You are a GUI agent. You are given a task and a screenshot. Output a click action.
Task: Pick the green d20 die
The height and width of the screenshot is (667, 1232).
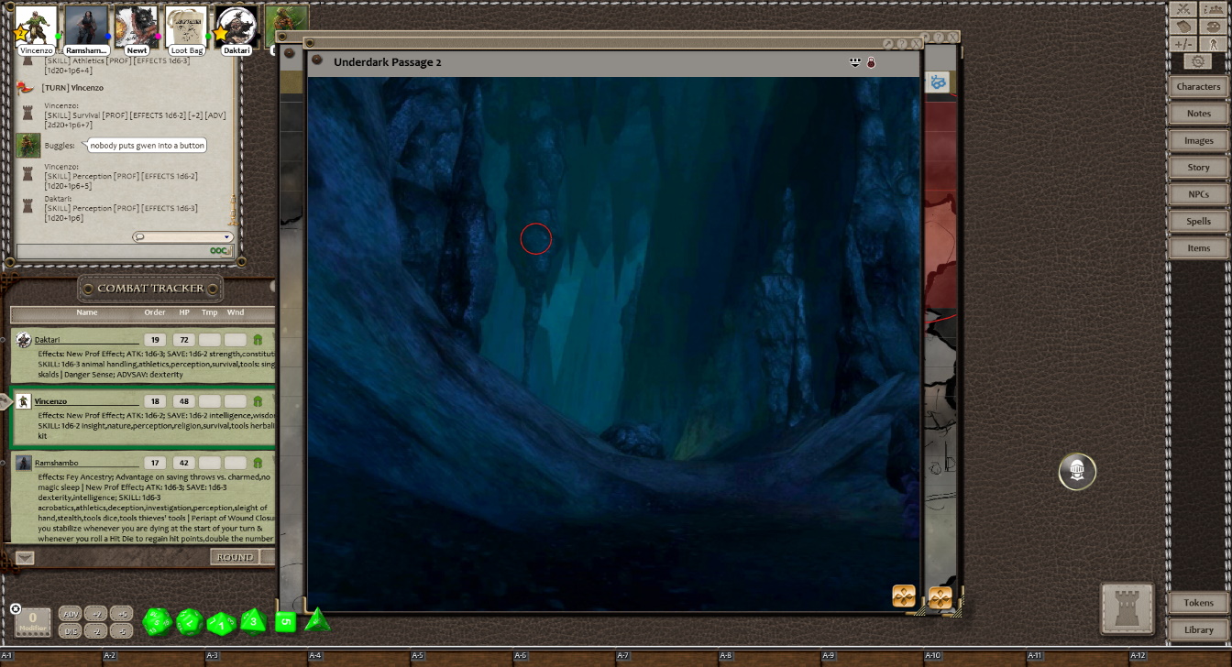[x=158, y=623]
